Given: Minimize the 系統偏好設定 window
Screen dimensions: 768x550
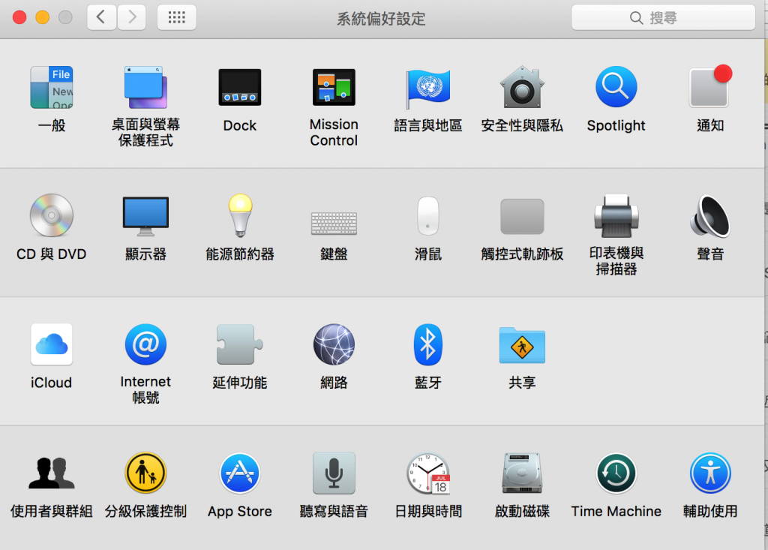Looking at the screenshot, I should (43, 18).
